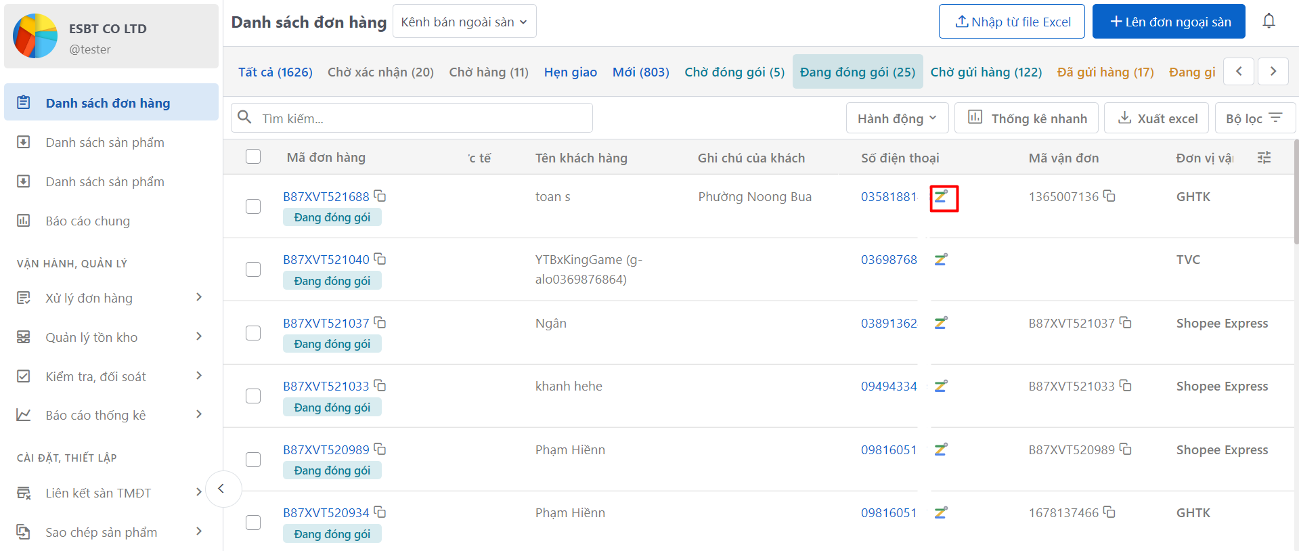Tick checkbox for order B87XVT520989
The image size is (1299, 551).
253,460
